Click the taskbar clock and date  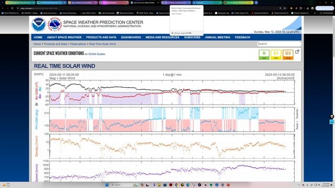pos(326,185)
